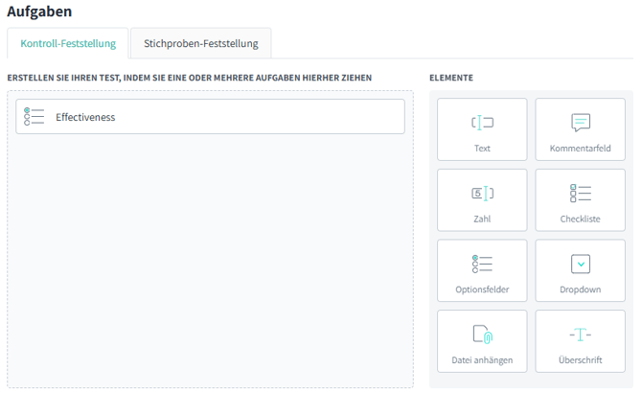Click the "Checkliste" element label
The image size is (642, 393).
point(580,220)
